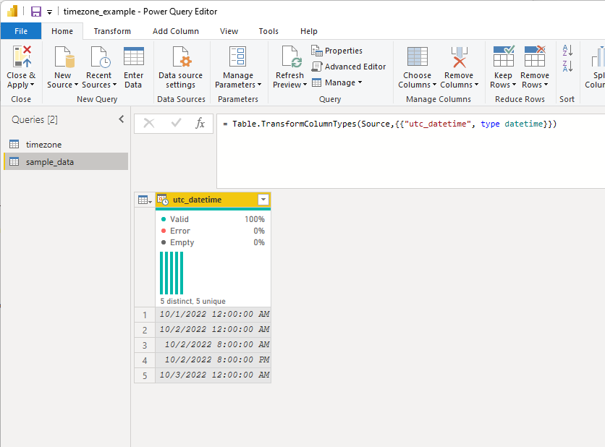Switch to the Tools tab
Screen dimensions: 605x447
pos(268,31)
